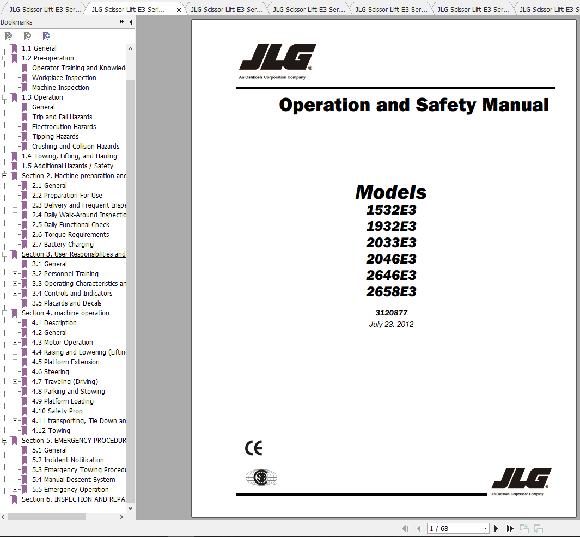Open the Section 3 User Responsibilities bookmark

(x=74, y=254)
